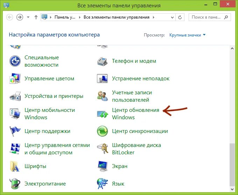This screenshot has height=195, width=238.
Task: Select 'Все элементы панели управления' breadcrumb
Action: point(117,17)
